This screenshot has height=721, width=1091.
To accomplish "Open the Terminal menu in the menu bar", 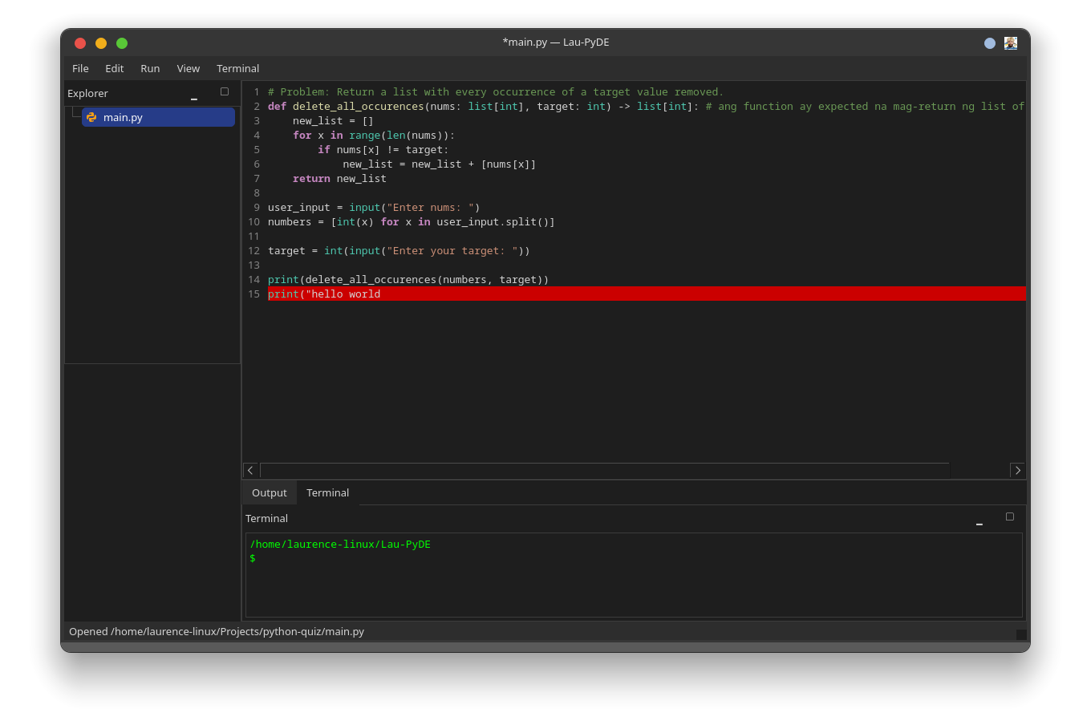I will click(238, 69).
